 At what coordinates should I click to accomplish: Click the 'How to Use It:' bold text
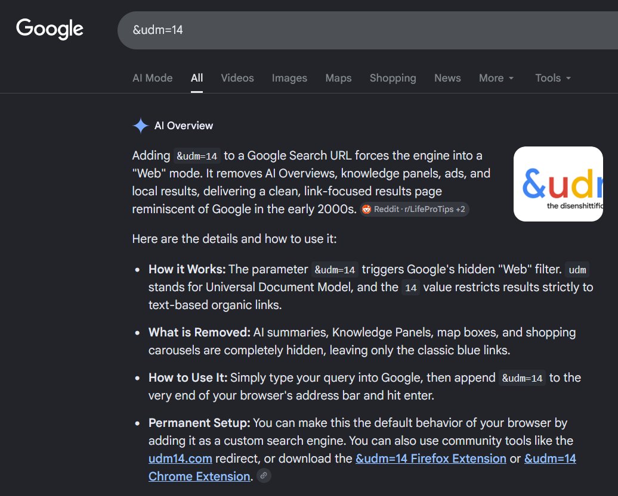pos(188,378)
